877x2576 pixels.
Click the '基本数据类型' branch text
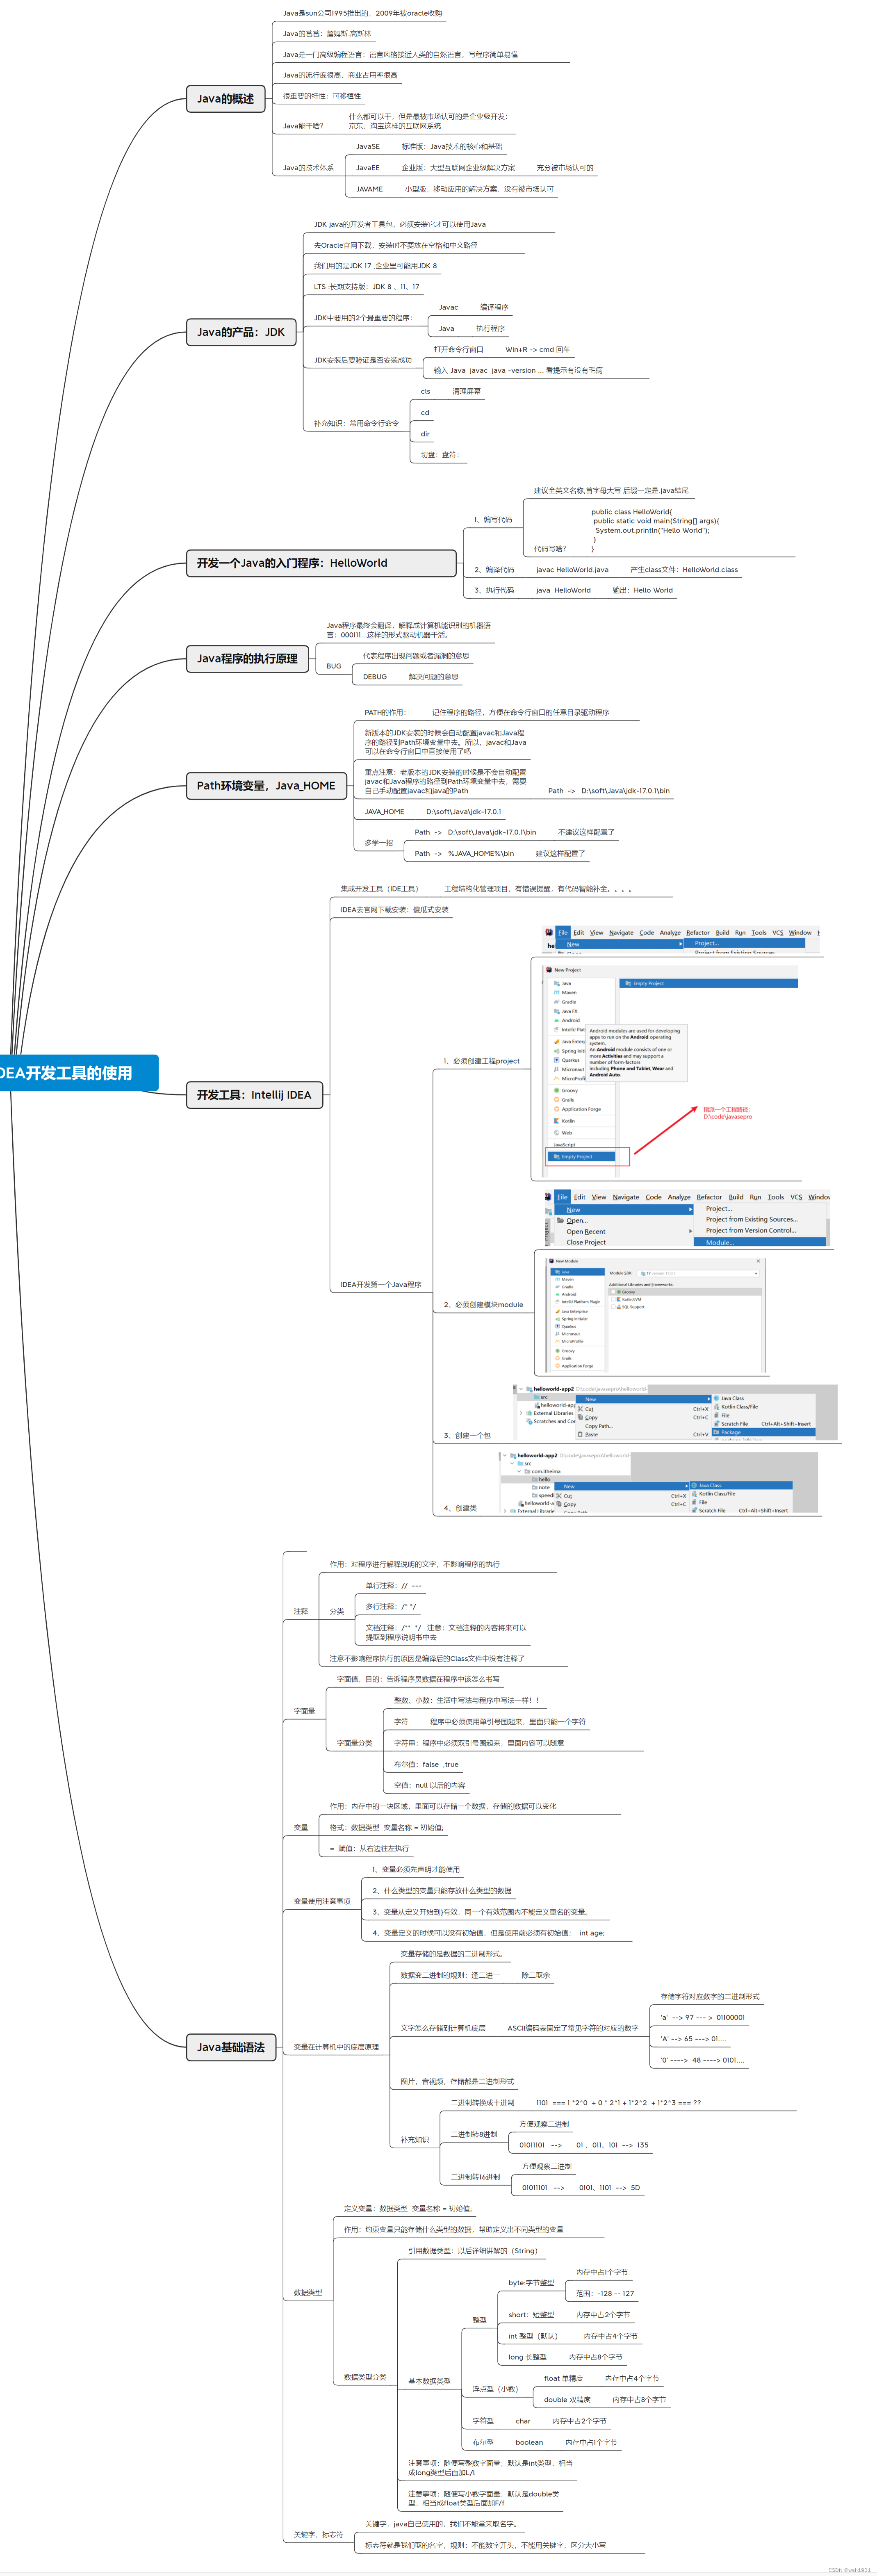coord(429,2381)
